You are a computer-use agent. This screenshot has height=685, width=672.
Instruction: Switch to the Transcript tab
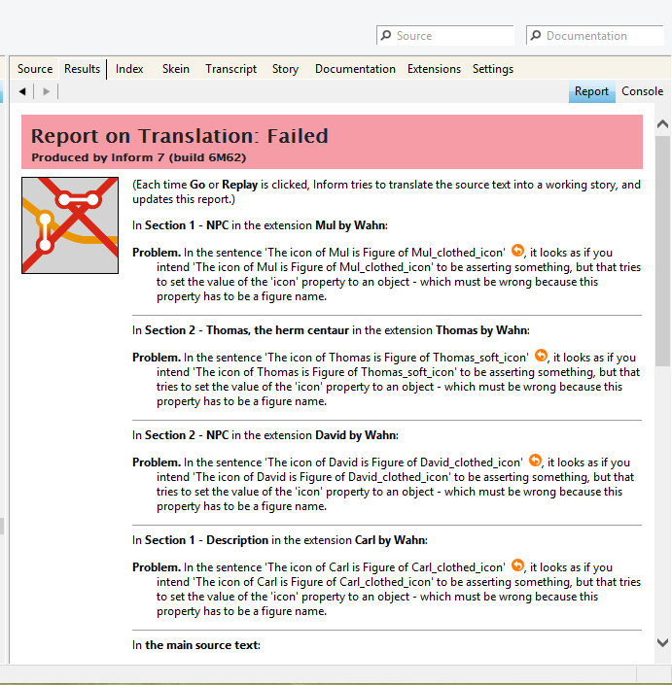230,69
